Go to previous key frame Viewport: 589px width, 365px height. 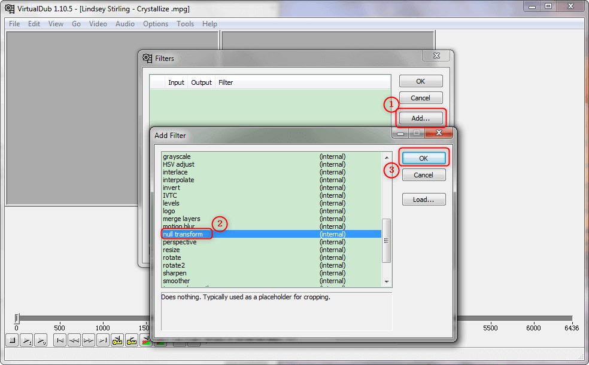(x=117, y=341)
